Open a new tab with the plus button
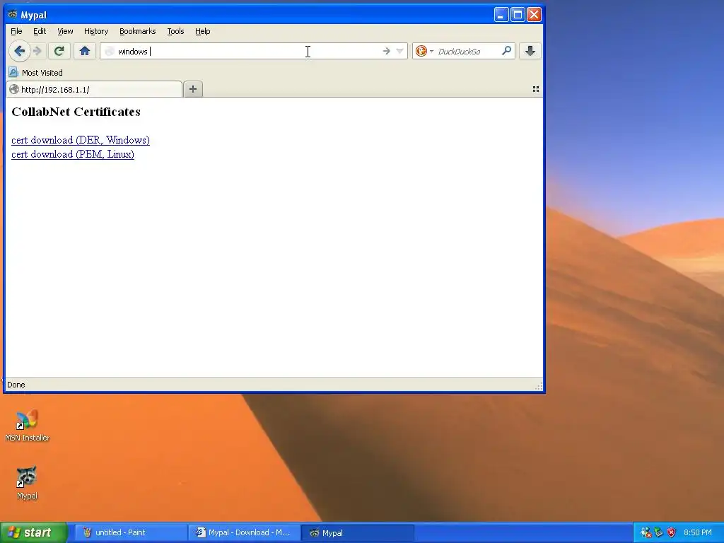Screen dimensions: 724x543 [x=193, y=89]
